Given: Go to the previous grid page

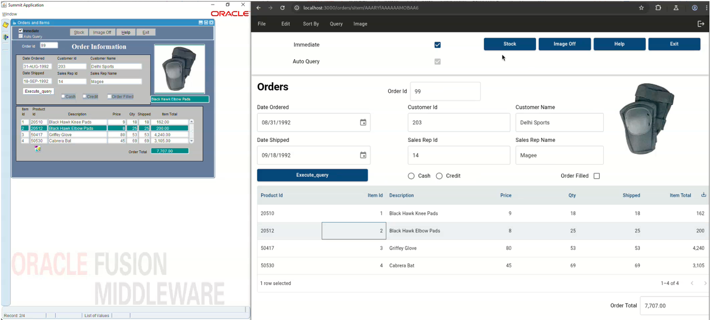Looking at the screenshot, I should pos(692,283).
